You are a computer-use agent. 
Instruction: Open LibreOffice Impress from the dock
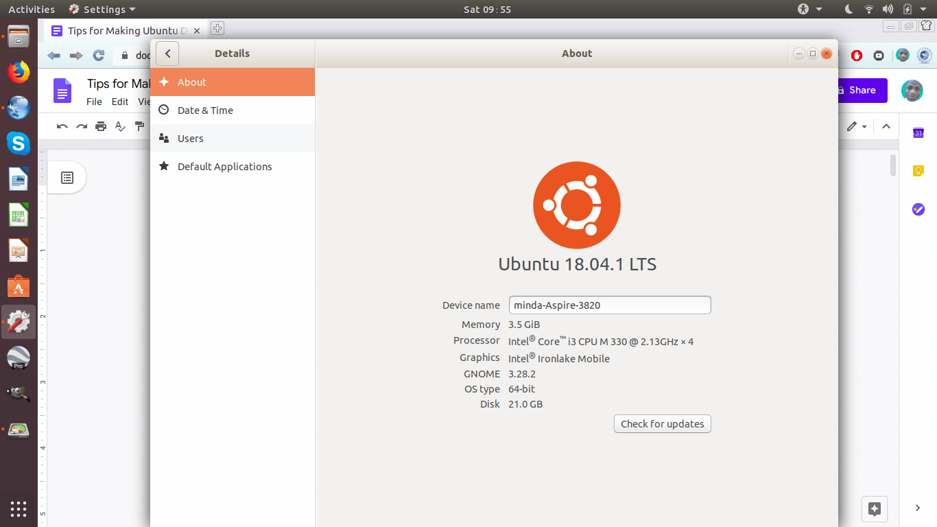coord(19,251)
